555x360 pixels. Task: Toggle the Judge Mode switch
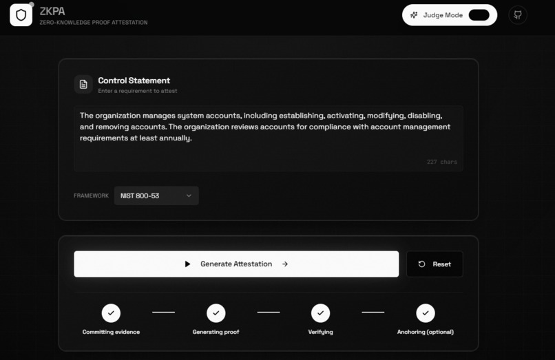click(x=479, y=15)
